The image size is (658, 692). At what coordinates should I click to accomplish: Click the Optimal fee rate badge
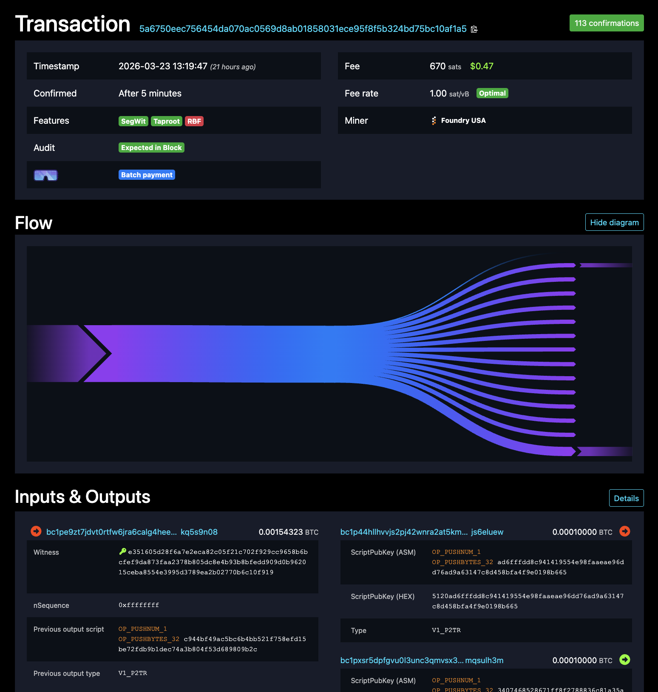pos(492,93)
